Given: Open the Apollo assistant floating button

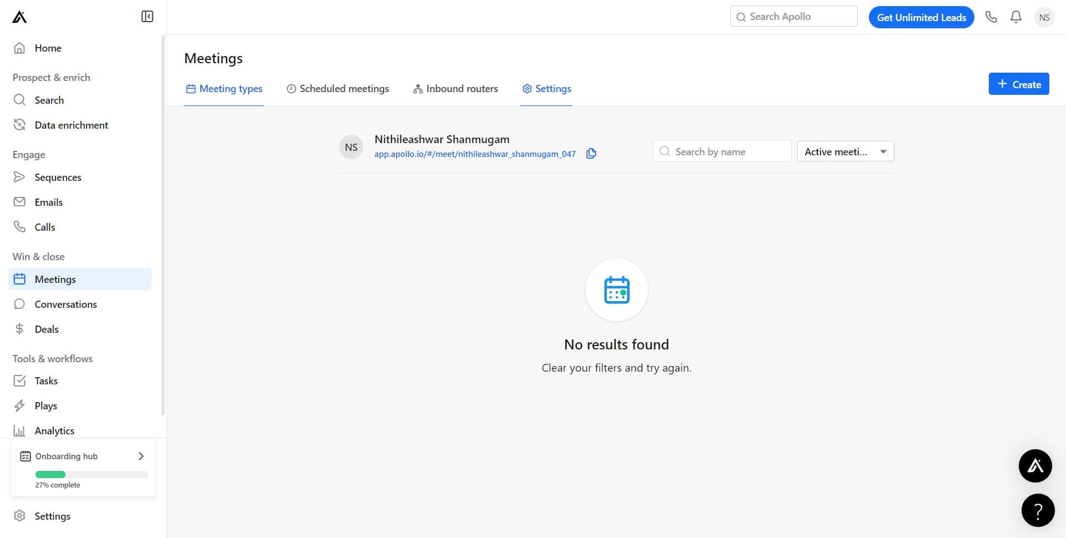Looking at the screenshot, I should point(1035,466).
